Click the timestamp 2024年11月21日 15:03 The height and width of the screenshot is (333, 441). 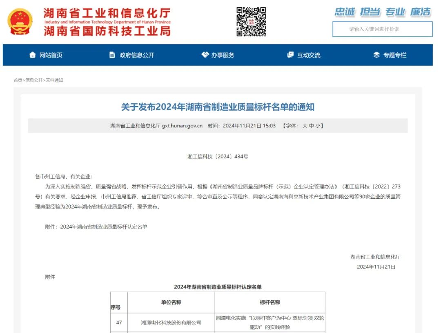pos(249,126)
